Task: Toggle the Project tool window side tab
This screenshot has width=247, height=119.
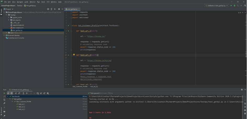Action: point(1,12)
